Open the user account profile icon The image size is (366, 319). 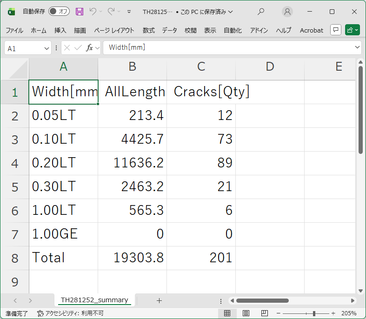287,12
